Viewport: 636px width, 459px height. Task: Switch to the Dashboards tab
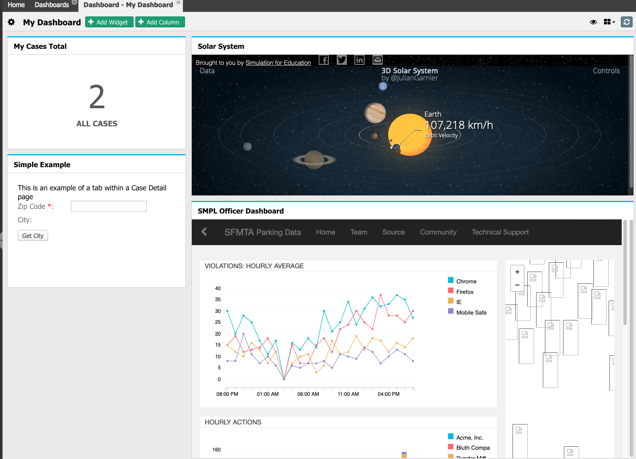tap(51, 5)
